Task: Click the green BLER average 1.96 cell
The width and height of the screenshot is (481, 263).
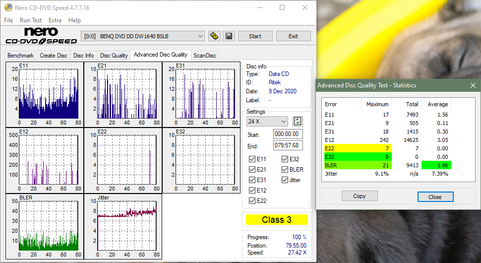Action: [436, 165]
